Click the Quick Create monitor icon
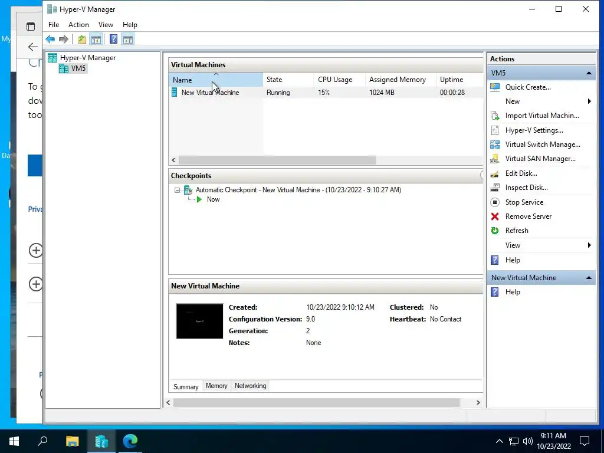This screenshot has height=453, width=604. (495, 87)
